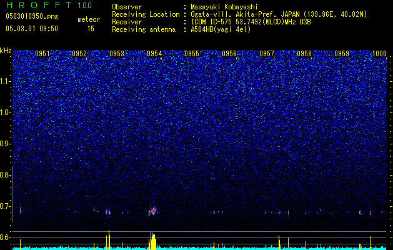This screenshot has width=393, height=250.
Task: Select the filename 0503010950.png
Action: [x=32, y=16]
